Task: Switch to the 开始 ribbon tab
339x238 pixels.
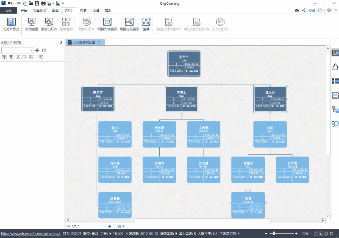Action: [x=24, y=11]
